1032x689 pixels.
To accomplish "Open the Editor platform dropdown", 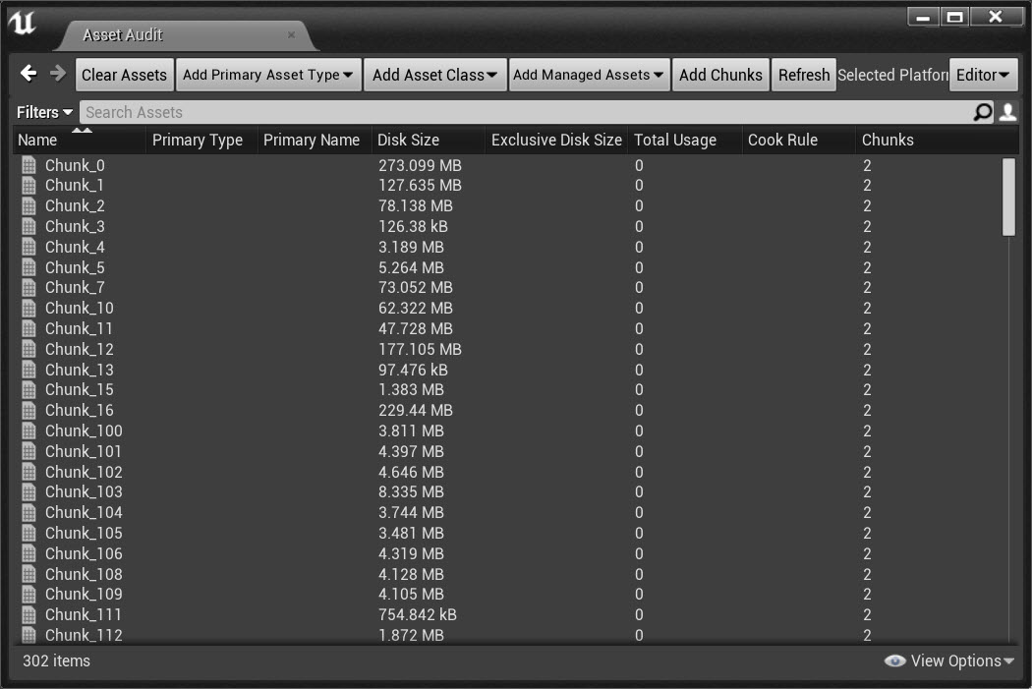I will click(x=983, y=74).
